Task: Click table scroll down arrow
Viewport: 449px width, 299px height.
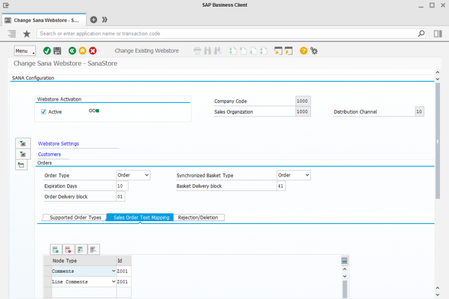Action: click(x=345, y=277)
